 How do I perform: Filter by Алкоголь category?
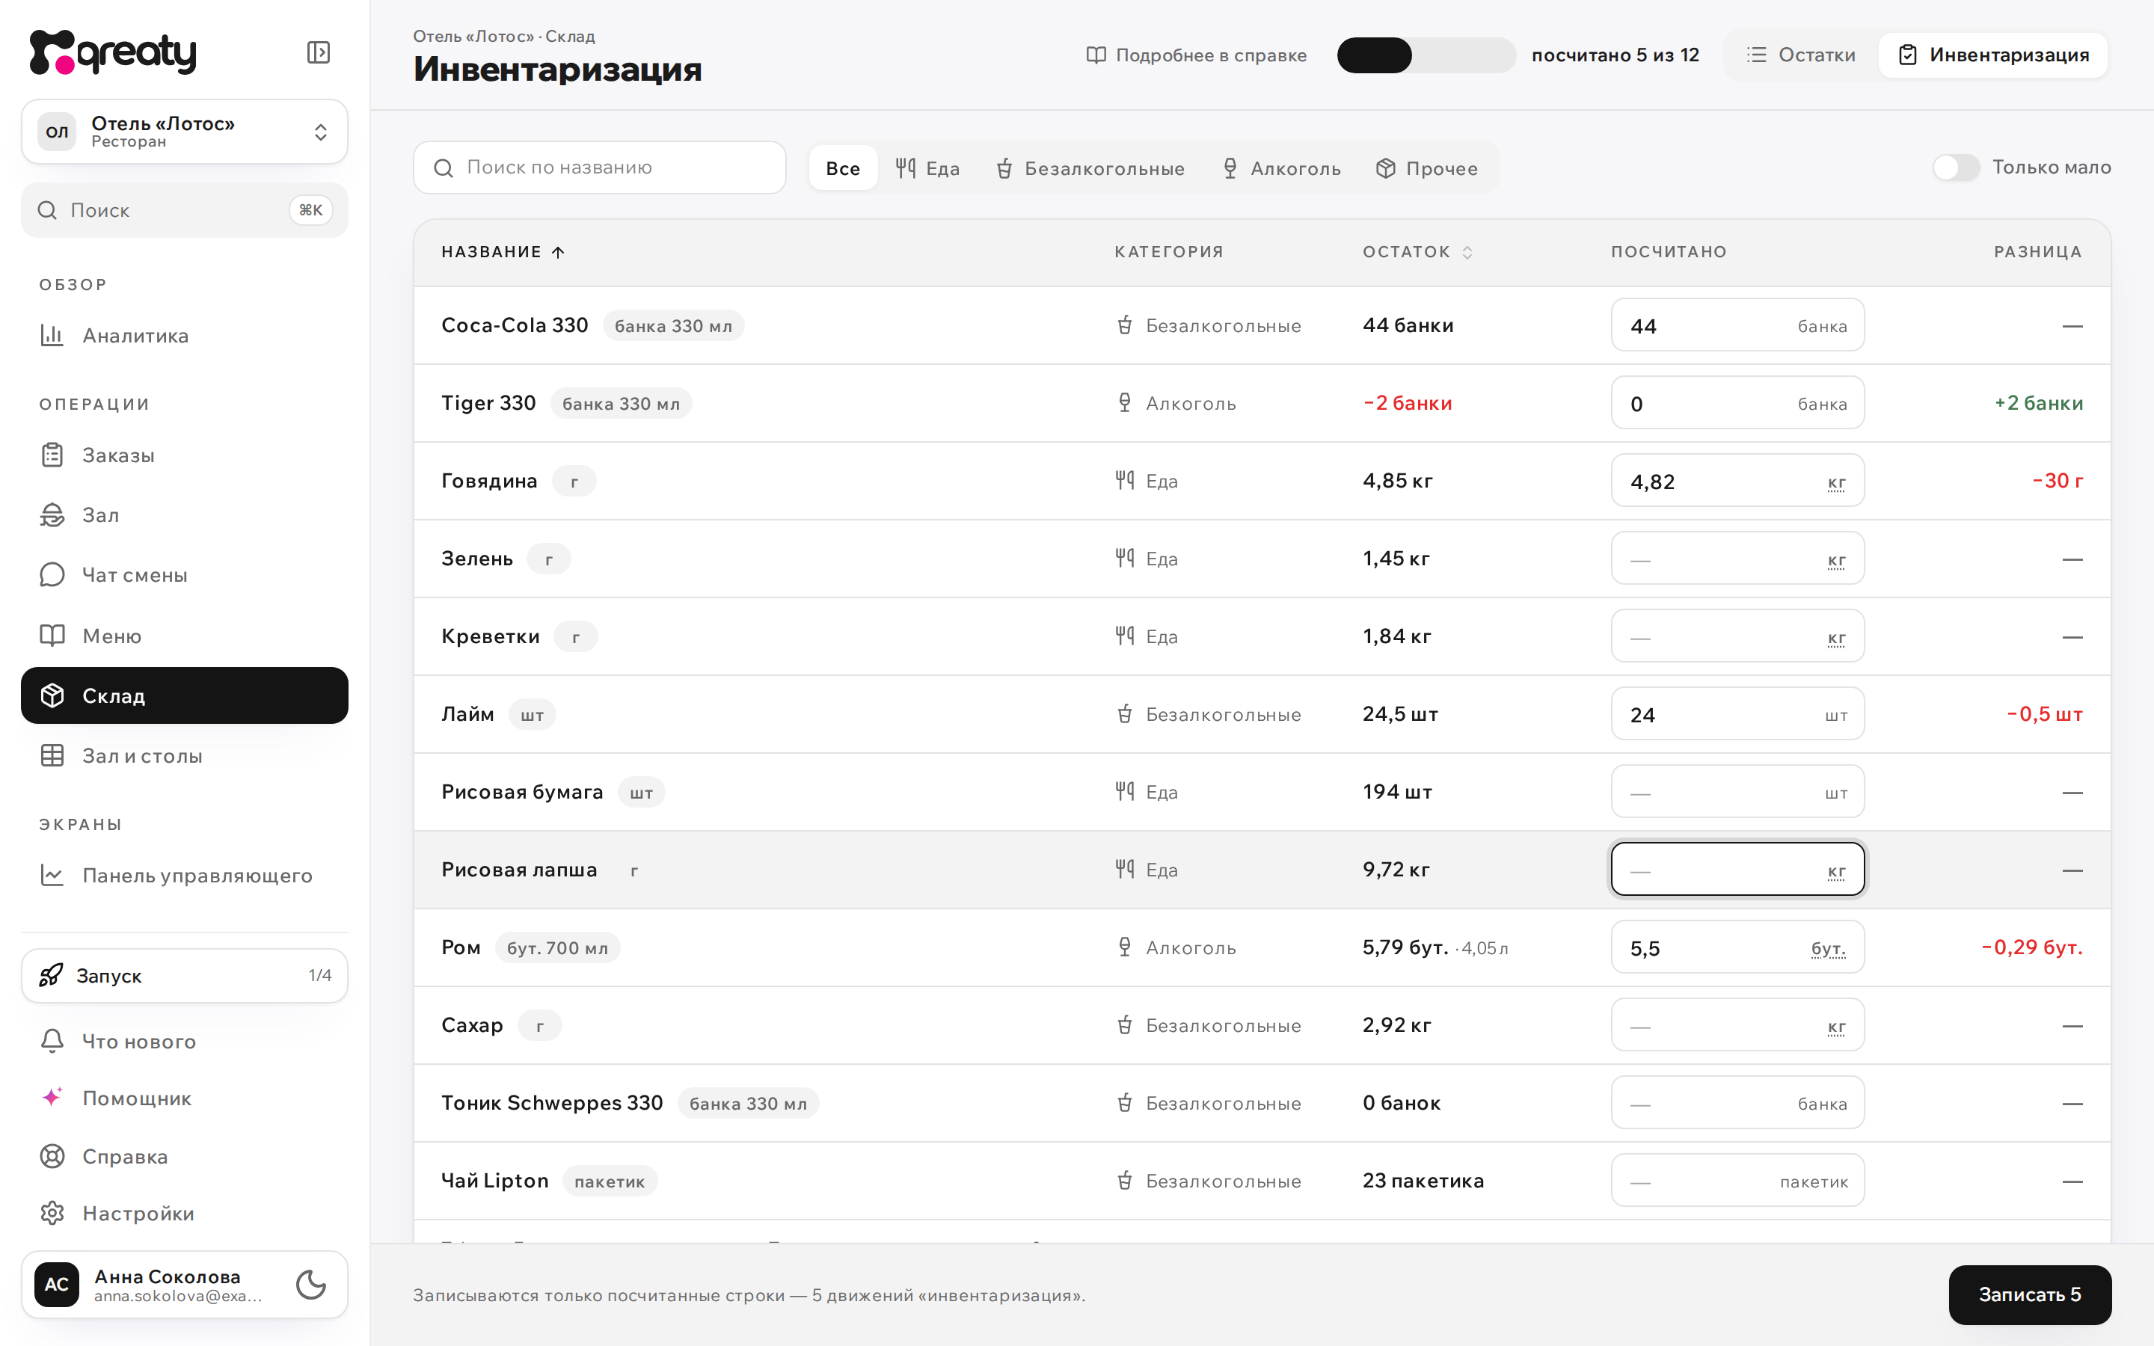click(1282, 168)
